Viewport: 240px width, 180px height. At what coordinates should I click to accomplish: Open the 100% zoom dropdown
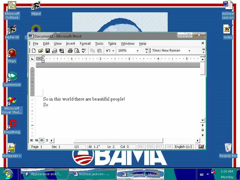click(x=137, y=51)
